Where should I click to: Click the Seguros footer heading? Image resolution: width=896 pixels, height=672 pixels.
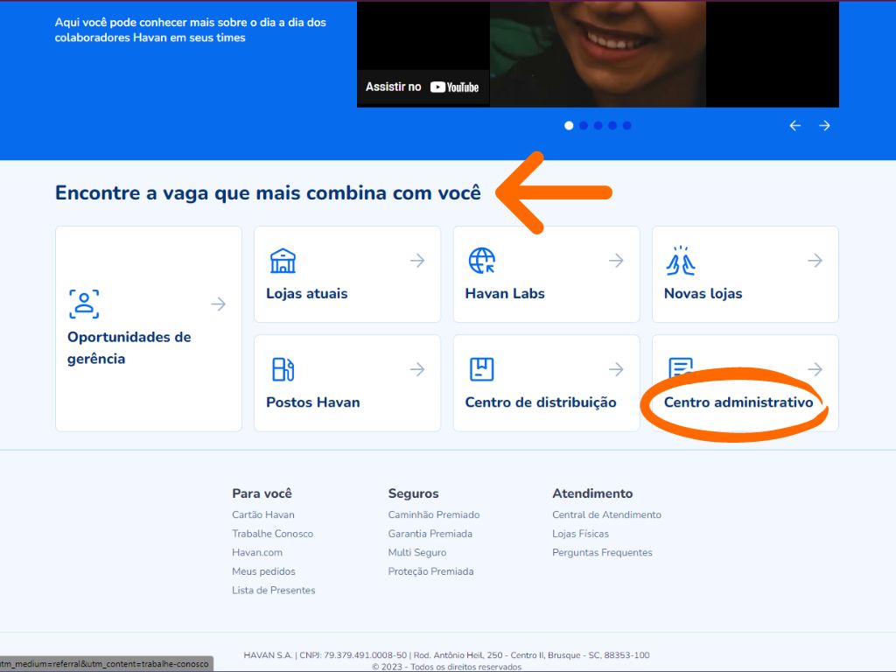pyautogui.click(x=413, y=493)
